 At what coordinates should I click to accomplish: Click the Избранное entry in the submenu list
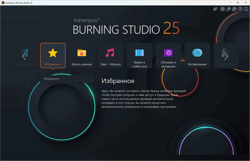pos(67,79)
